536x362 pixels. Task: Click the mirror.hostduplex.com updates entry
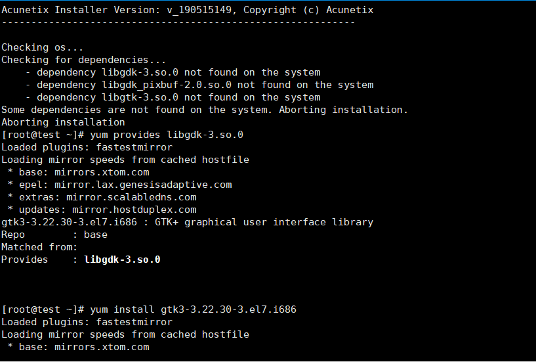pyautogui.click(x=102, y=210)
